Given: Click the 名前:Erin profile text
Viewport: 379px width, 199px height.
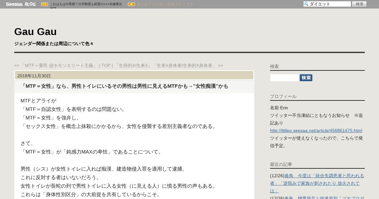Looking at the screenshot, I should point(279,108).
